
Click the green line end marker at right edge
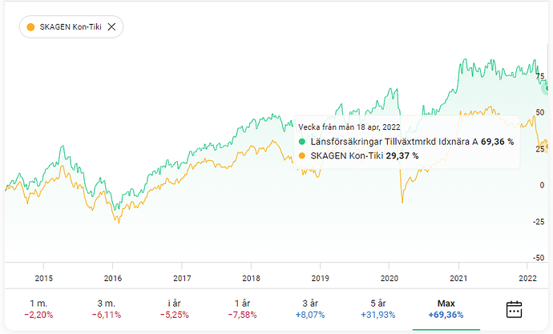[549, 87]
